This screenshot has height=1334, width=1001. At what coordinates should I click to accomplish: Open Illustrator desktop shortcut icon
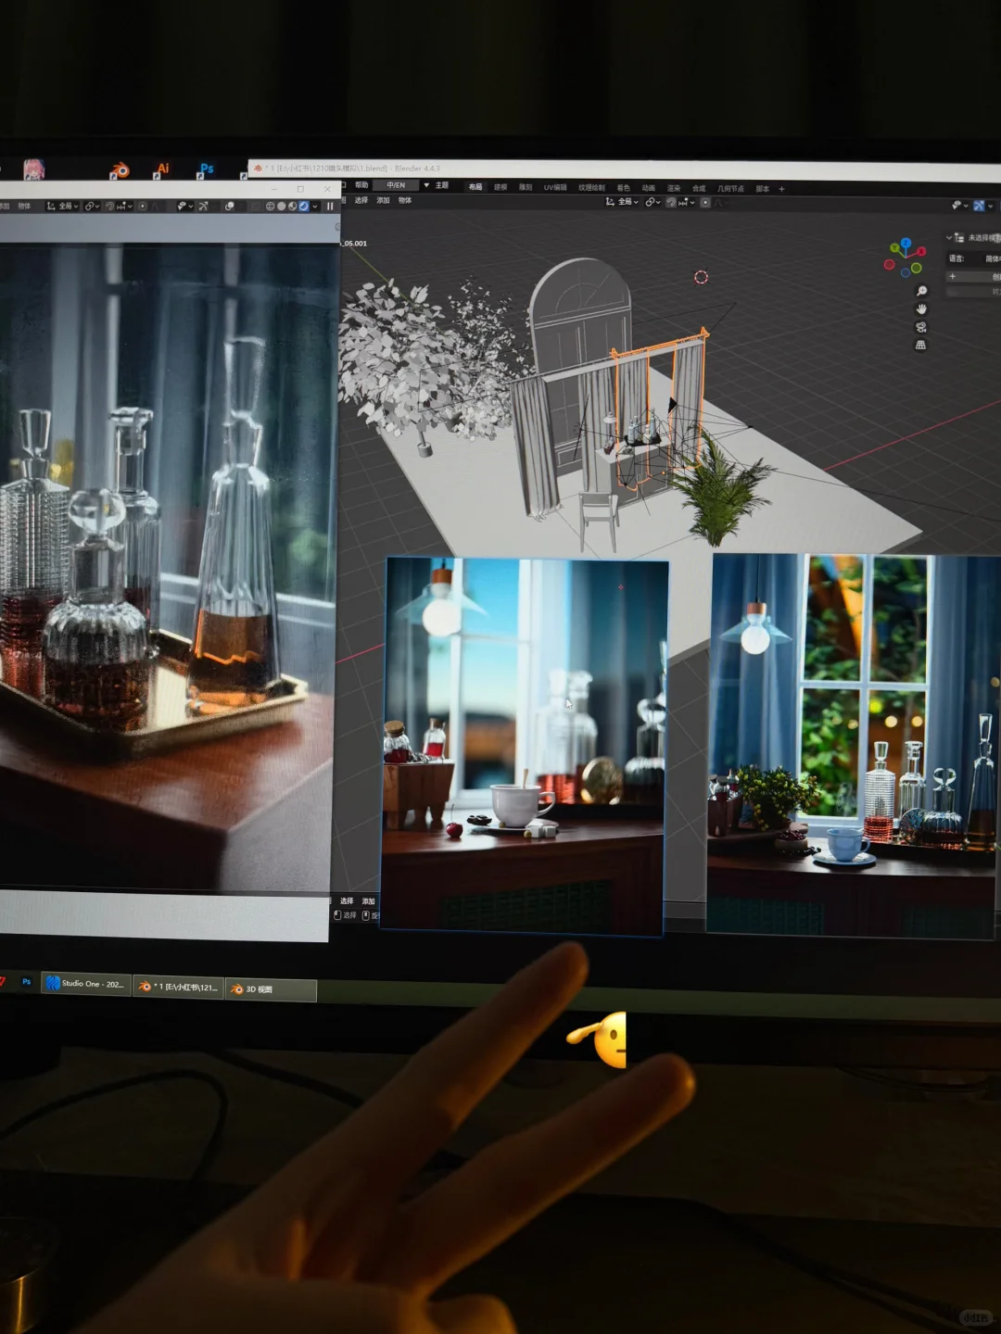point(162,170)
